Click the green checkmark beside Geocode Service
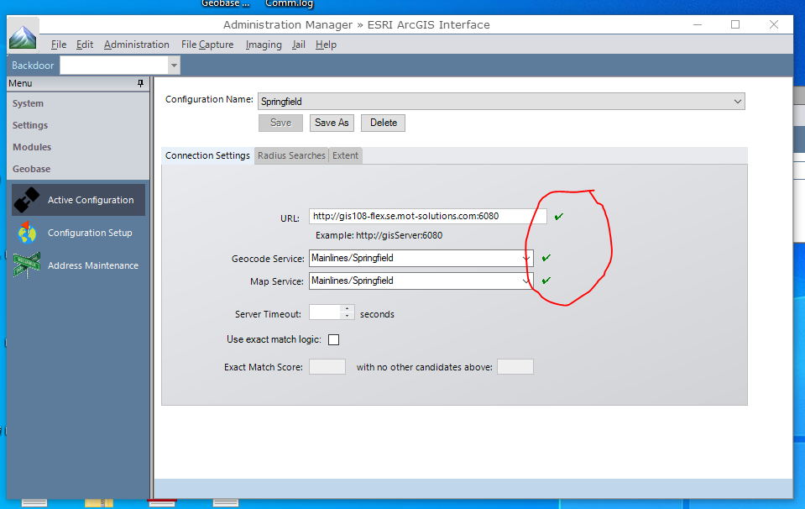Viewport: 805px width, 509px height. 546,257
